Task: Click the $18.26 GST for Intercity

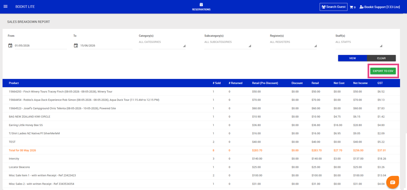Action: (x=382, y=158)
